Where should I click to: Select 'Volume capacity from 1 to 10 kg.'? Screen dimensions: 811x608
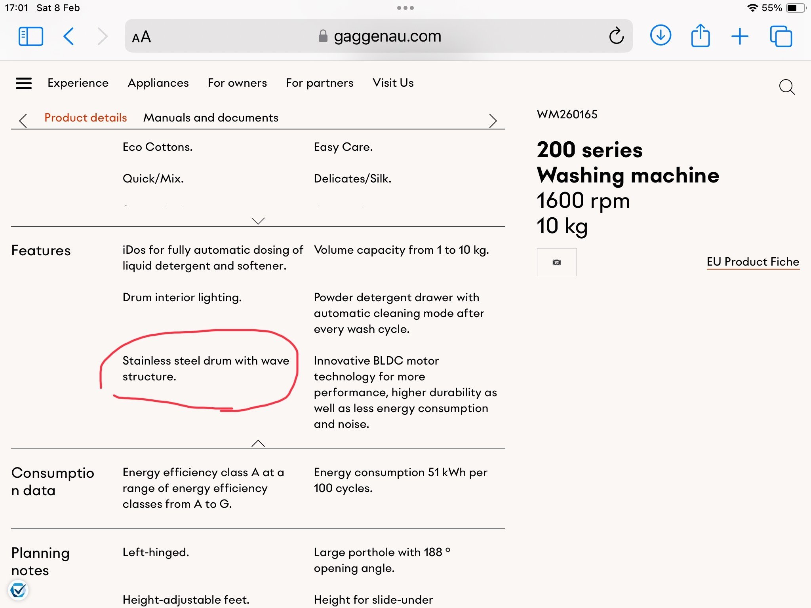[x=402, y=250]
